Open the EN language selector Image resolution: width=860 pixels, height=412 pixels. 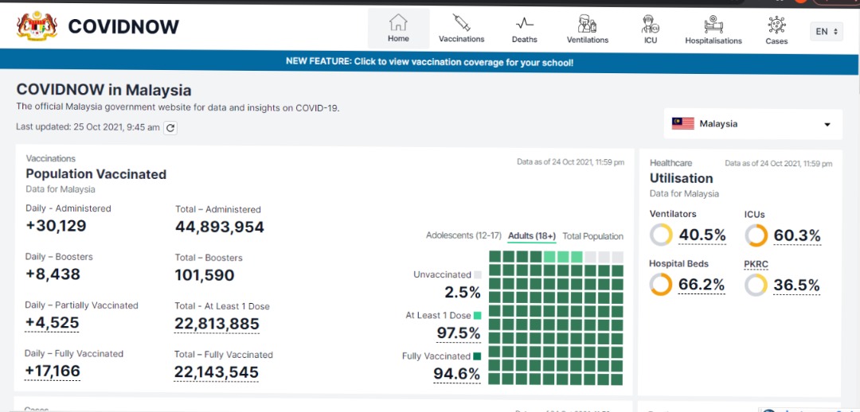(826, 31)
